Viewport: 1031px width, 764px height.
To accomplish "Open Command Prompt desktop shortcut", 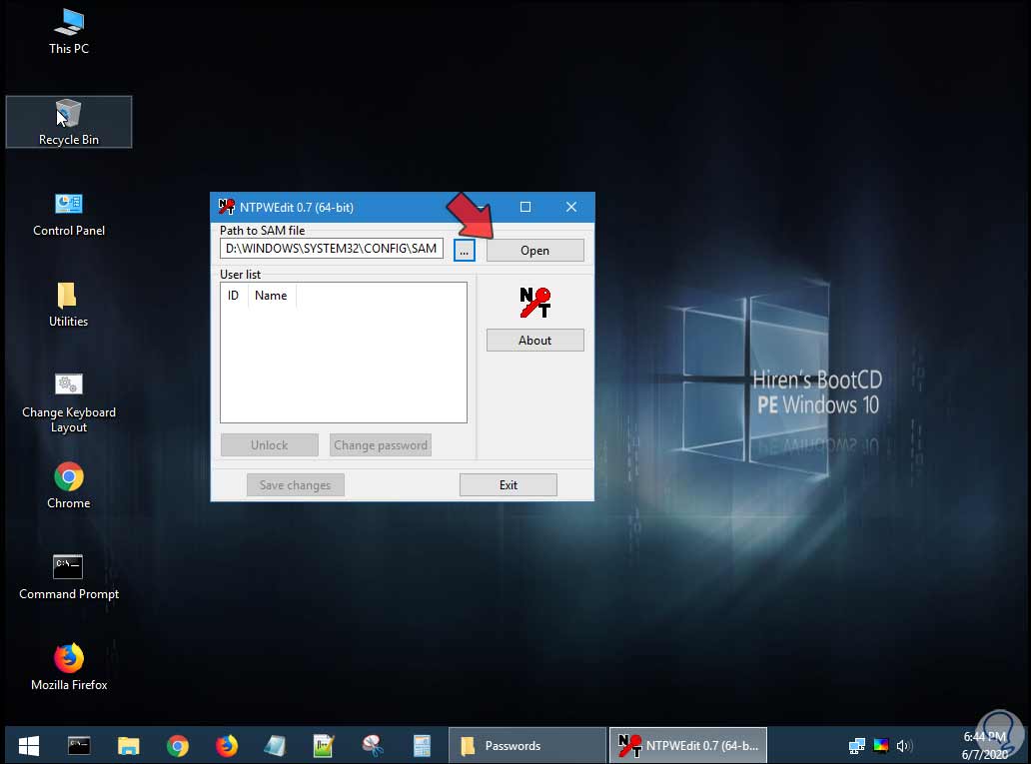I will (x=68, y=576).
